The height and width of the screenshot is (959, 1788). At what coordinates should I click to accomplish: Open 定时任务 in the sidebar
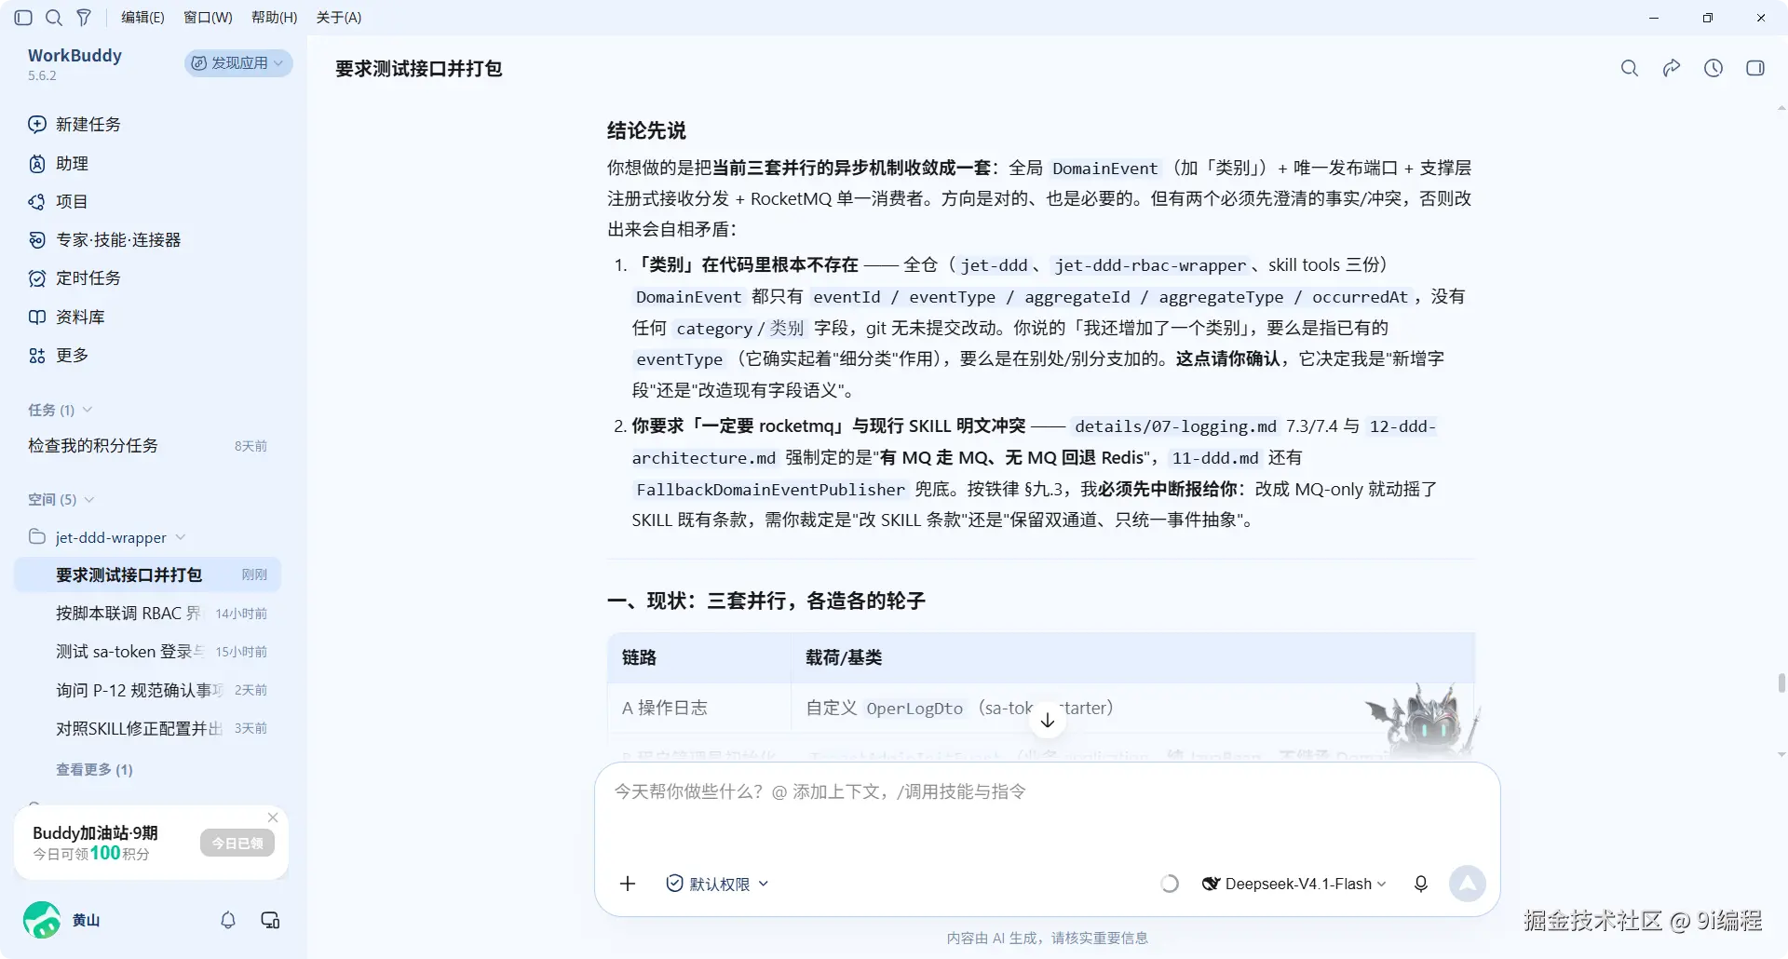(74, 278)
